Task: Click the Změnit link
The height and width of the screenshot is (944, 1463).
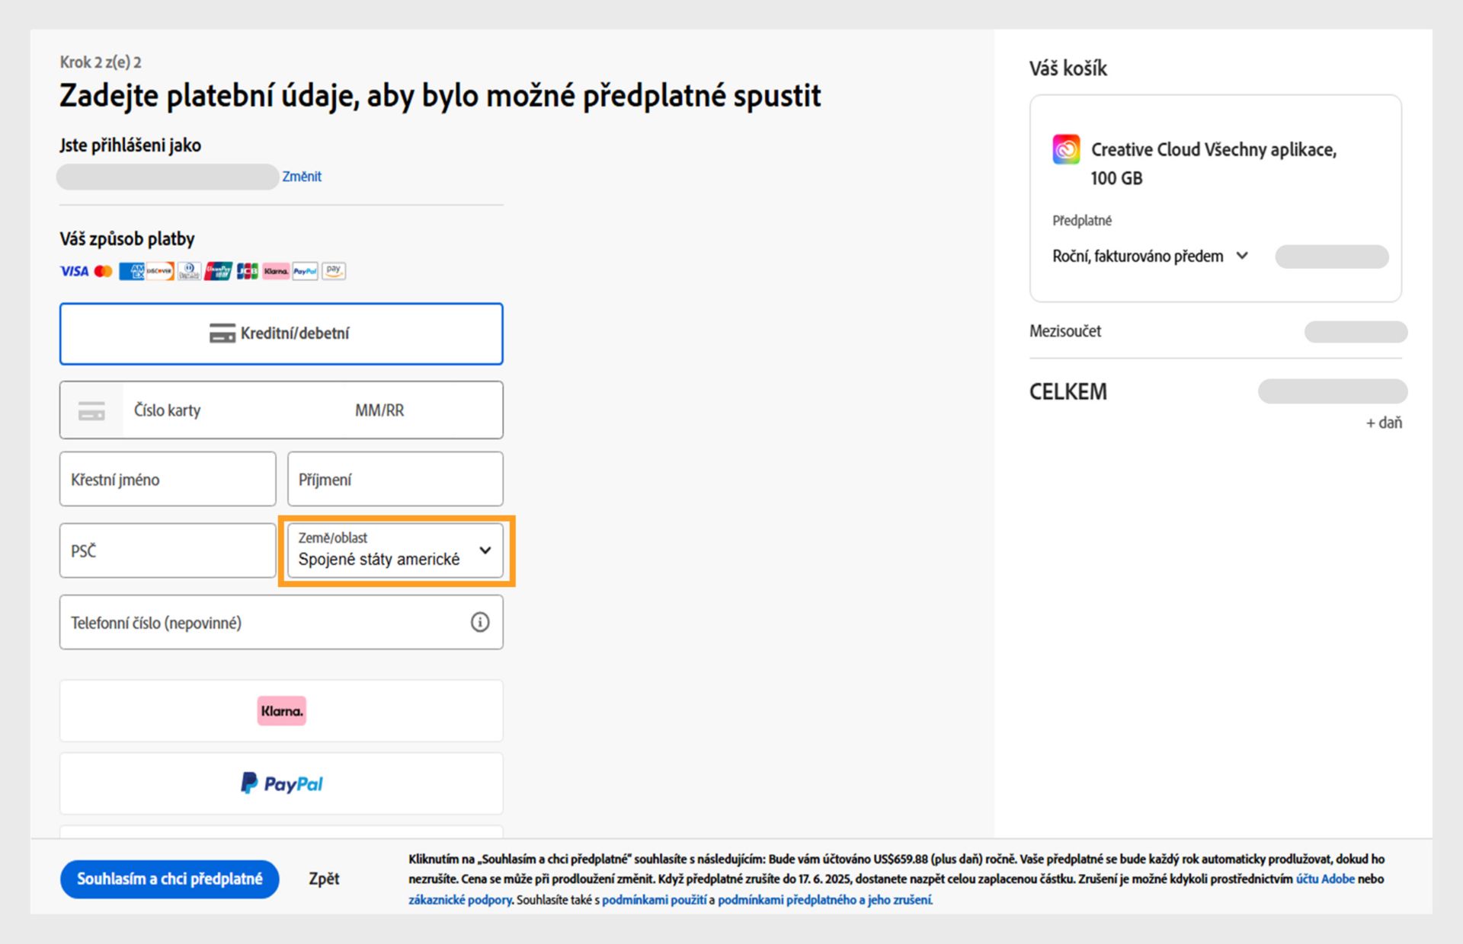Action: (x=302, y=177)
